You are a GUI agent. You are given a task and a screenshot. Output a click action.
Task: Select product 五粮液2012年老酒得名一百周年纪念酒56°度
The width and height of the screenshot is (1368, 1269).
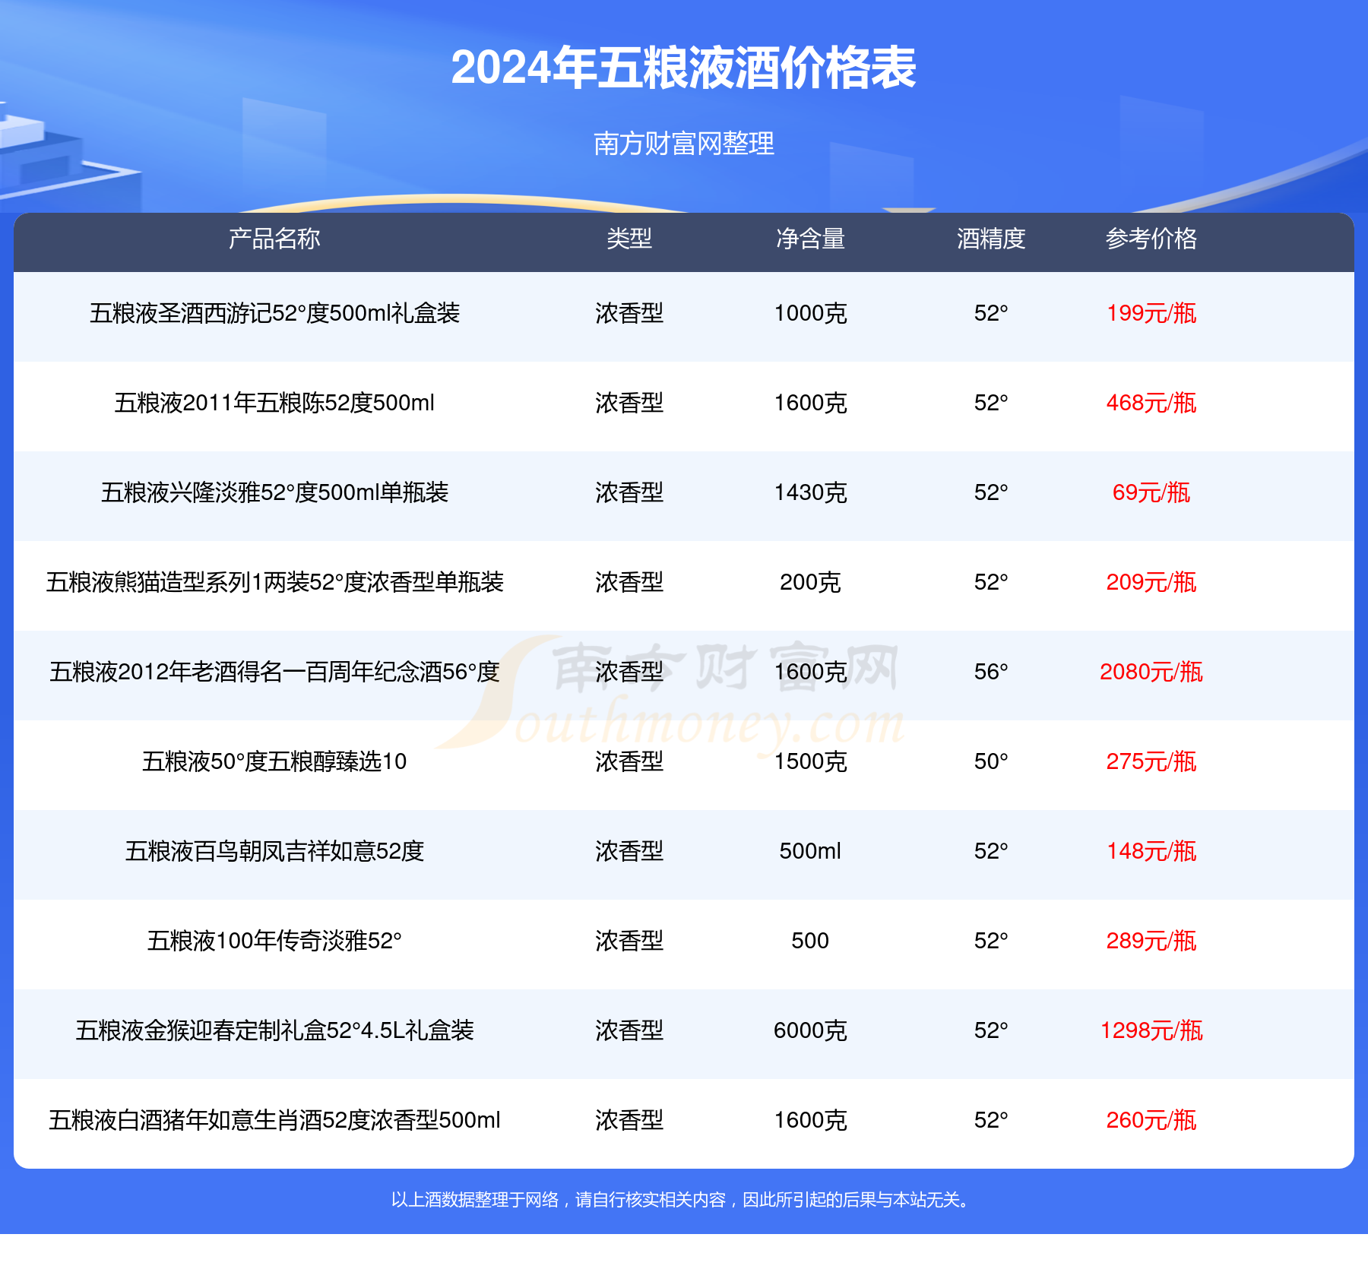tap(274, 672)
